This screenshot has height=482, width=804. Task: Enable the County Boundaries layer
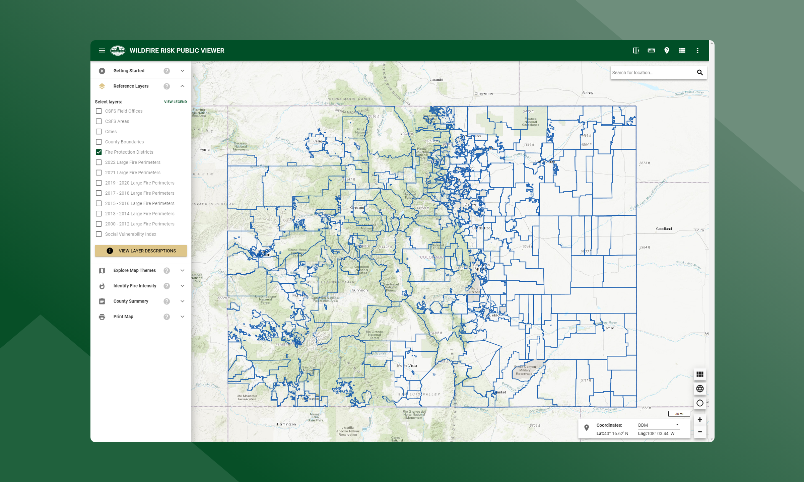pos(98,142)
